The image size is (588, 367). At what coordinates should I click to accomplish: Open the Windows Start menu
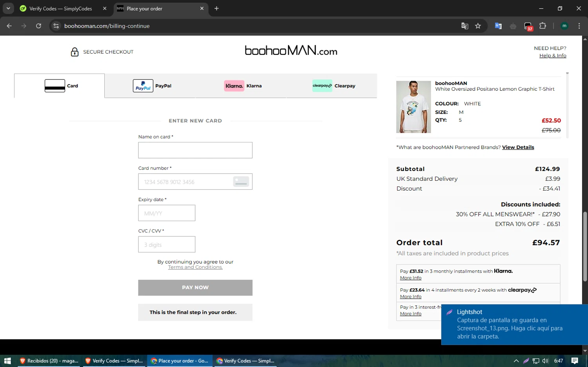point(7,361)
